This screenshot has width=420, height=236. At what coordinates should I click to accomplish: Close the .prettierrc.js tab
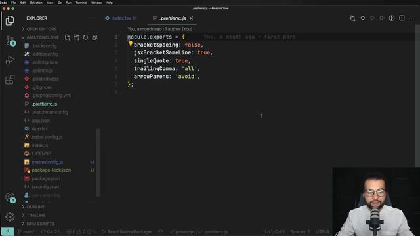coord(191,18)
